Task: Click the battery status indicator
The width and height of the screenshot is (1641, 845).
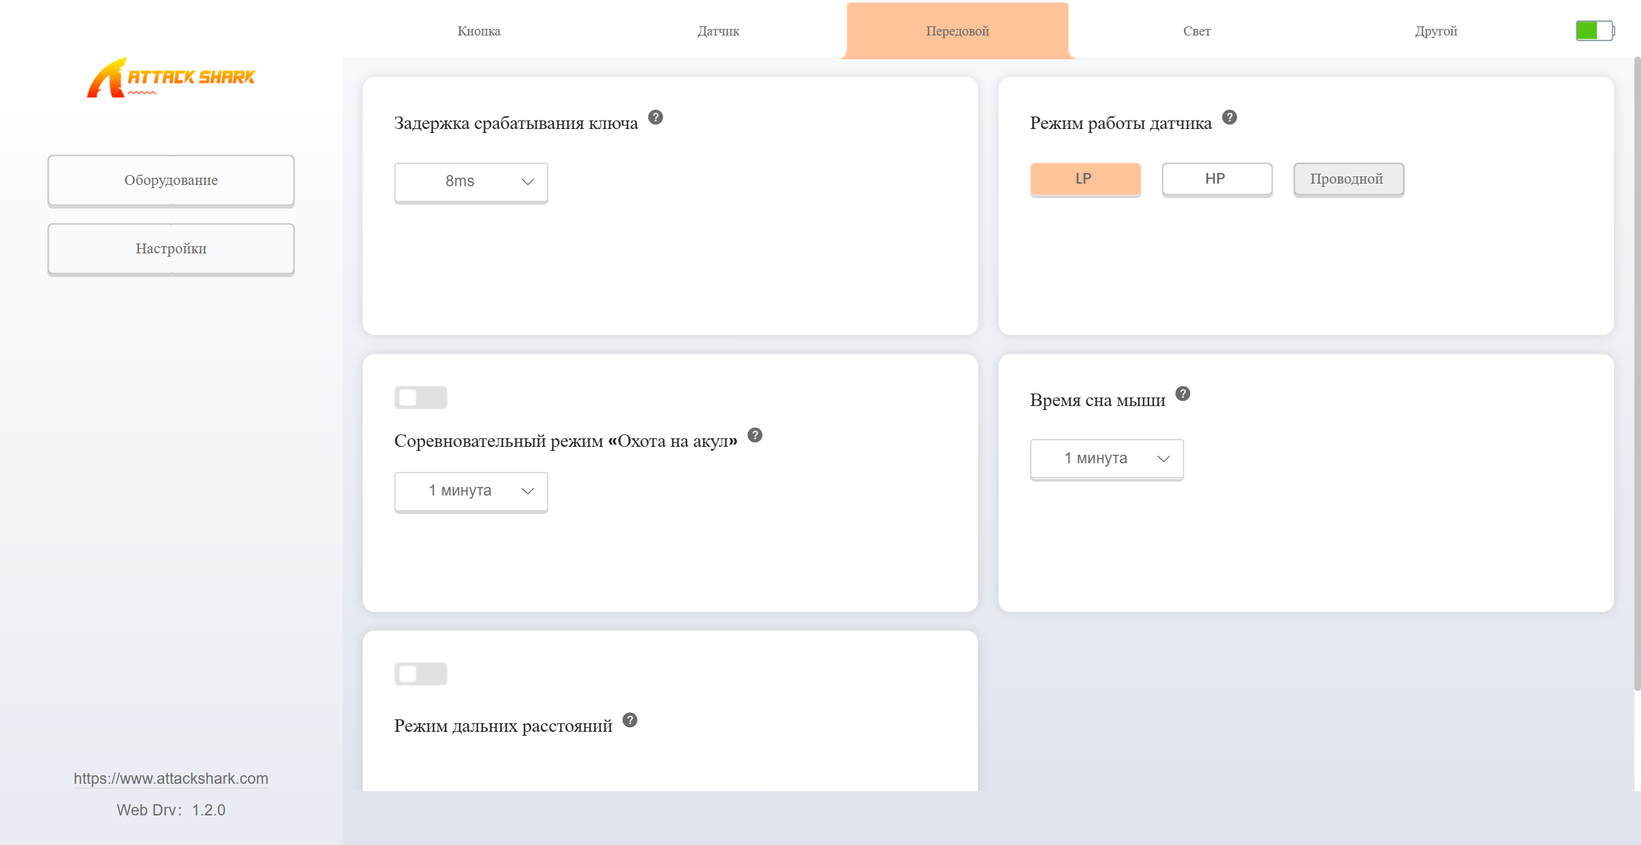Action: (1595, 30)
